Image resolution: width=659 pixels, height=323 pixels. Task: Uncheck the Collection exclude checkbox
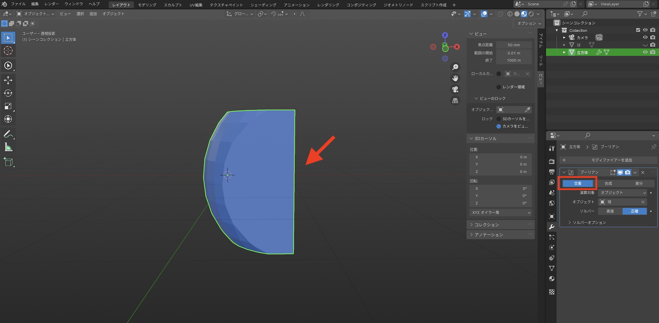(638, 30)
